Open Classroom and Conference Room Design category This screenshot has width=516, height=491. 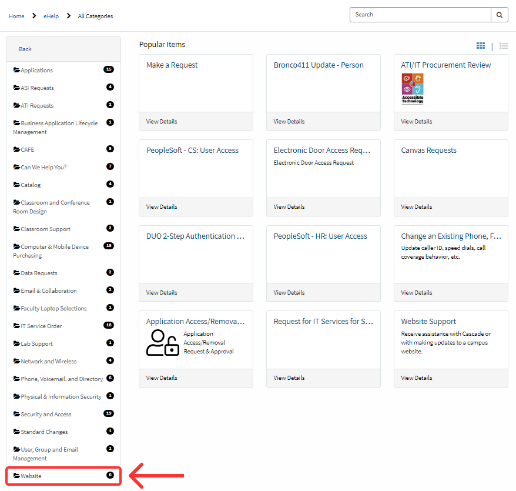51,207
